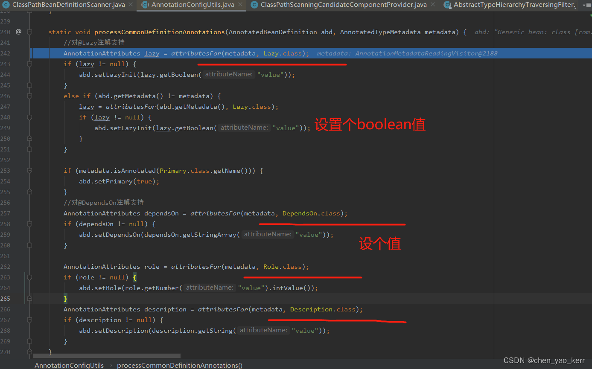This screenshot has width=592, height=369.
Task: Click the //对@DependsOn注解支持 comment
Action: [x=104, y=203]
